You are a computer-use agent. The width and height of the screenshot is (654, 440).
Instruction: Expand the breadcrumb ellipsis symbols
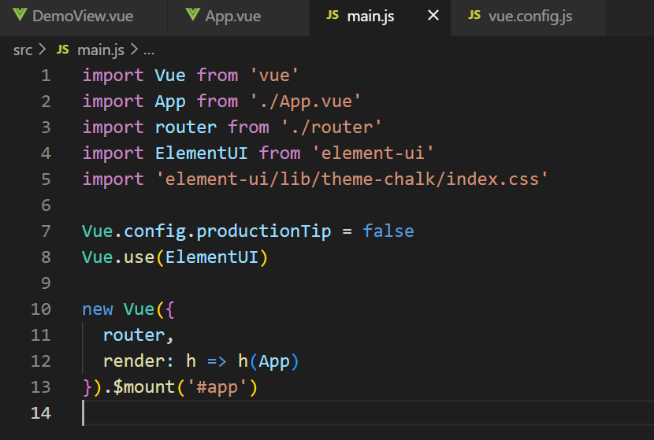(x=149, y=52)
